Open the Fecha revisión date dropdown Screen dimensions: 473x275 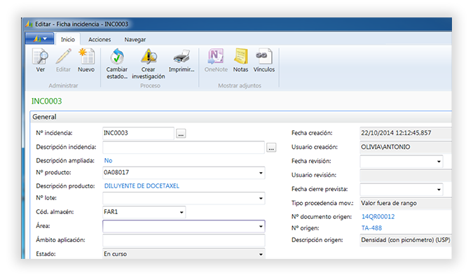click(439, 162)
